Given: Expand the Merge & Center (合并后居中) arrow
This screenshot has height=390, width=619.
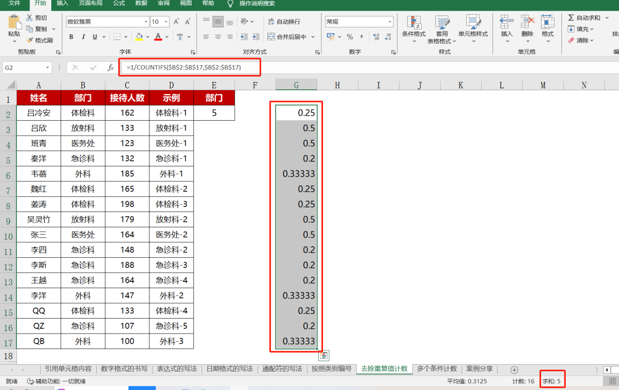Looking at the screenshot, I should tap(313, 37).
